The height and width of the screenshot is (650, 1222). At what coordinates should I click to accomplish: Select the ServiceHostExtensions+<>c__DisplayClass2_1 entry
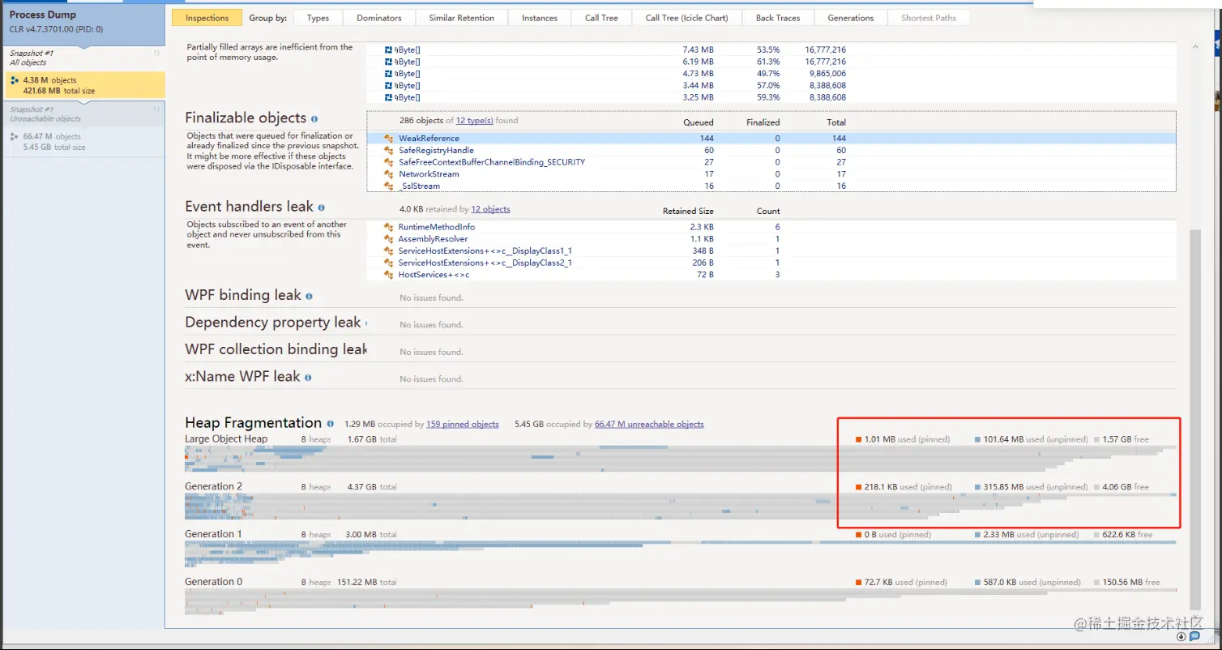pos(485,263)
